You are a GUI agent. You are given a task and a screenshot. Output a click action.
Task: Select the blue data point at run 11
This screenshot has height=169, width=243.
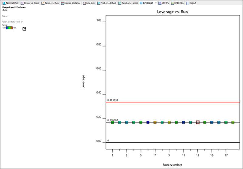pyautogui.click(x=183, y=122)
